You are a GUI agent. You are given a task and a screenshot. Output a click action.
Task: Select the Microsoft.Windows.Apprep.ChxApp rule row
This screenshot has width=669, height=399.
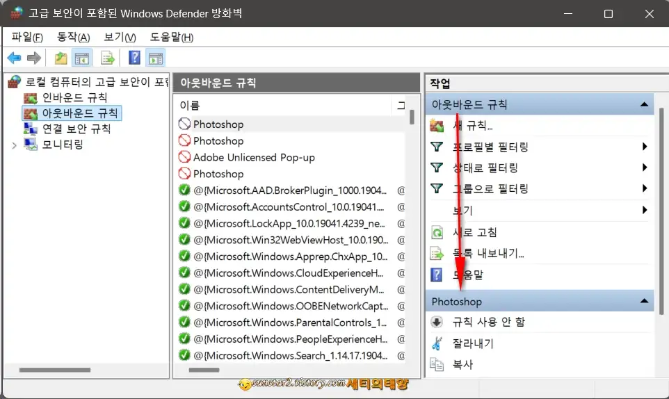pos(291,256)
